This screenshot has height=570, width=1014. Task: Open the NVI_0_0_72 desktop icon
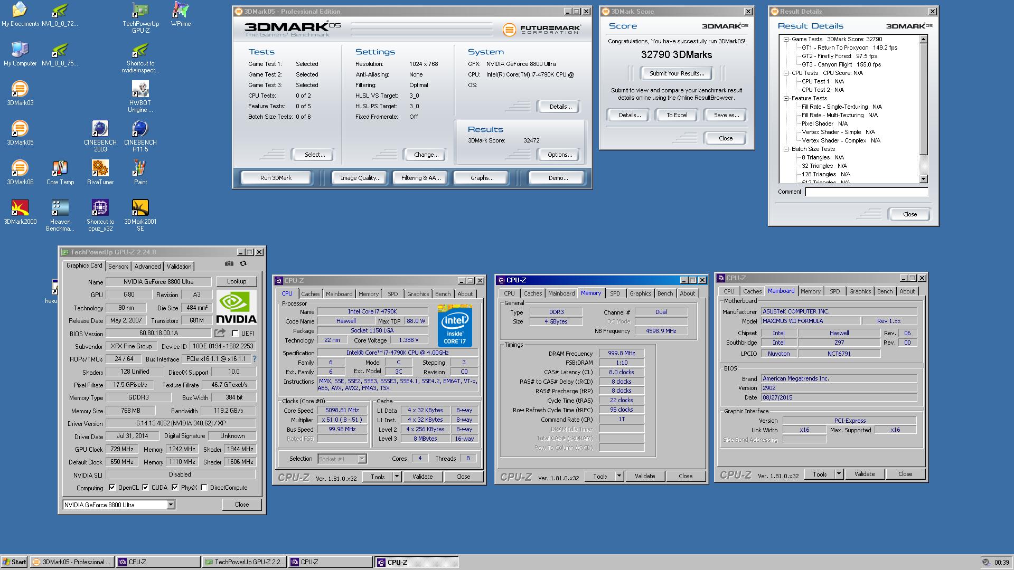click(x=60, y=14)
